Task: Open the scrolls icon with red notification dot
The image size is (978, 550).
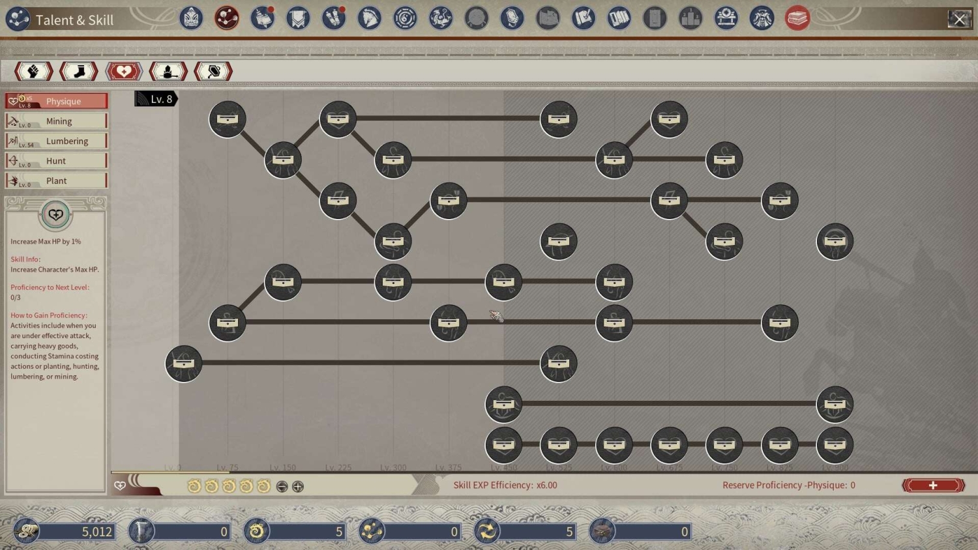Action: pos(334,18)
